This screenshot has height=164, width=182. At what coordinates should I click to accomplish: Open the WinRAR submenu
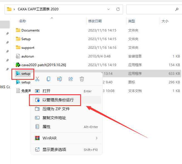(x=67, y=138)
